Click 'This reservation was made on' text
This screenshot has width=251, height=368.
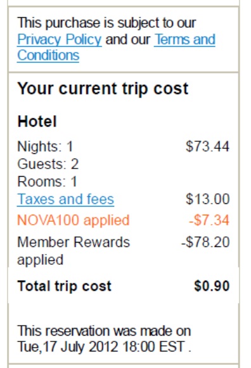tap(104, 331)
